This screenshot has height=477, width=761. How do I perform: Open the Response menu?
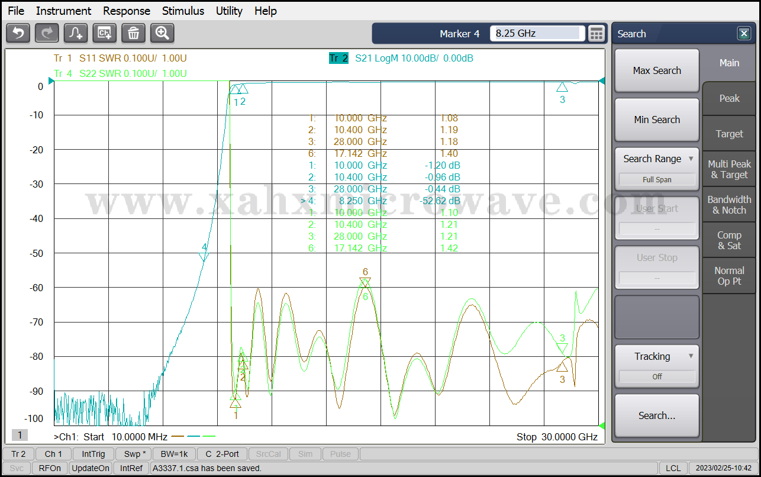(x=127, y=11)
